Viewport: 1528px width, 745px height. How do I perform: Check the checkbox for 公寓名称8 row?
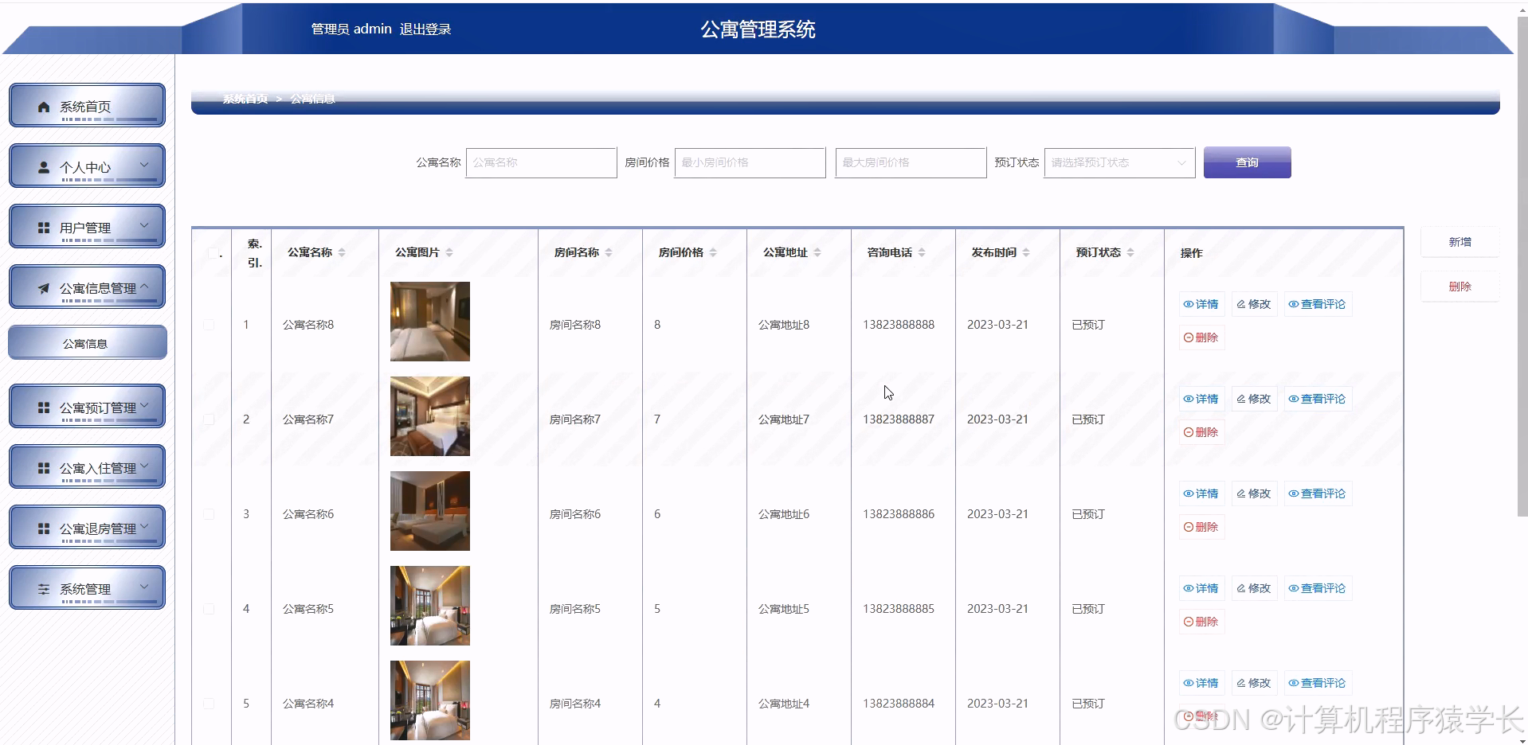click(x=210, y=325)
